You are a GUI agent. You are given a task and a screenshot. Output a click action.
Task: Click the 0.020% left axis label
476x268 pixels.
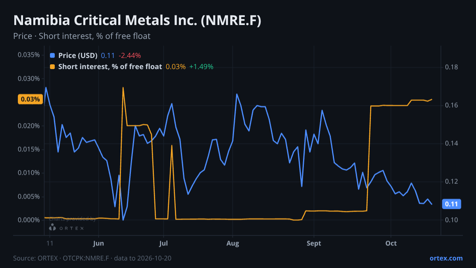coord(29,126)
